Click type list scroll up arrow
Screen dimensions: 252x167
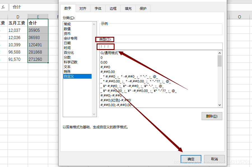(x=220, y=53)
